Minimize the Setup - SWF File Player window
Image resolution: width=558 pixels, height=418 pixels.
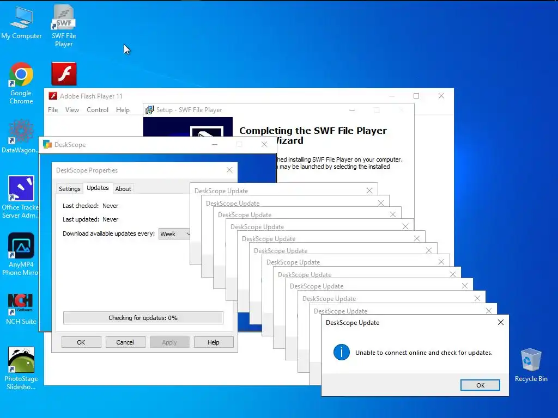pyautogui.click(x=352, y=110)
